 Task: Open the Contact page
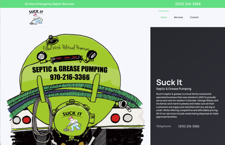[194, 17]
